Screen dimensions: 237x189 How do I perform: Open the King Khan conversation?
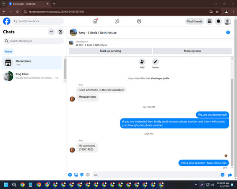(32, 76)
